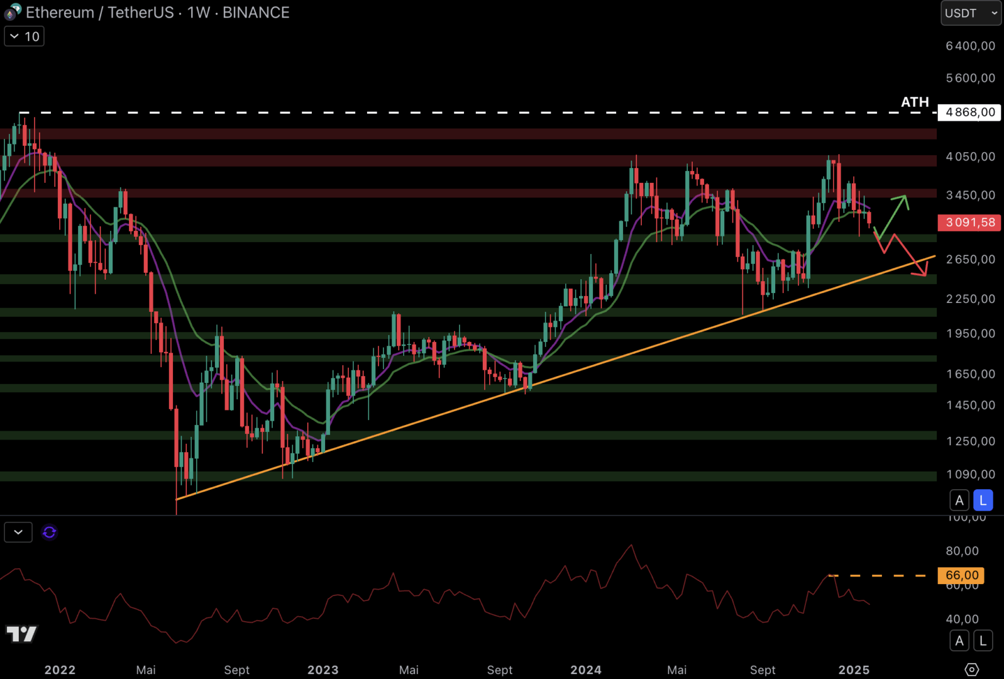This screenshot has width=1004, height=679.
Task: Click the ATH text label
Action: 915,102
